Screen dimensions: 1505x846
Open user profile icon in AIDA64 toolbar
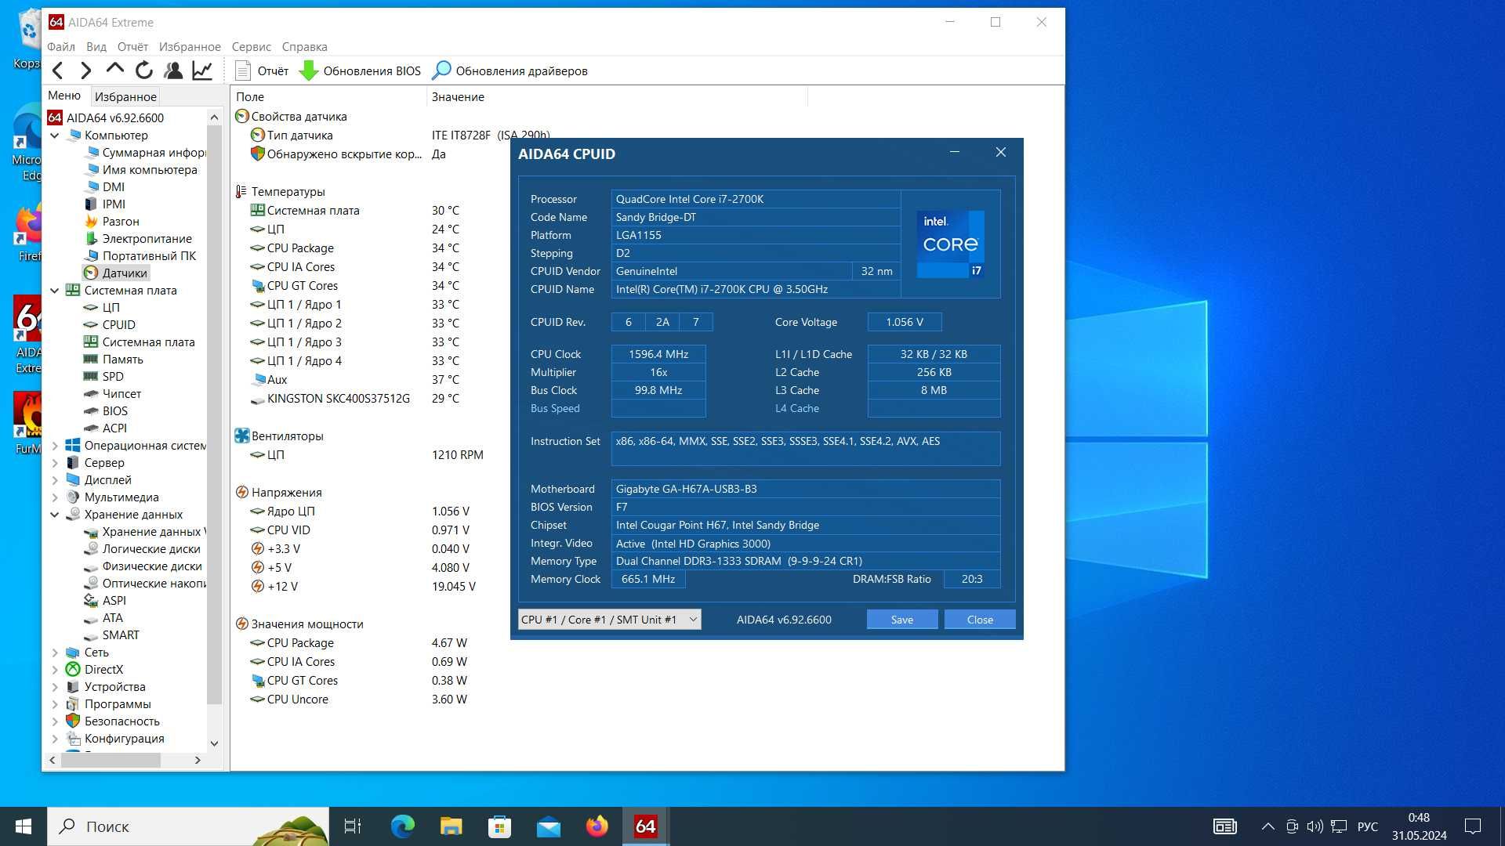pyautogui.click(x=173, y=70)
